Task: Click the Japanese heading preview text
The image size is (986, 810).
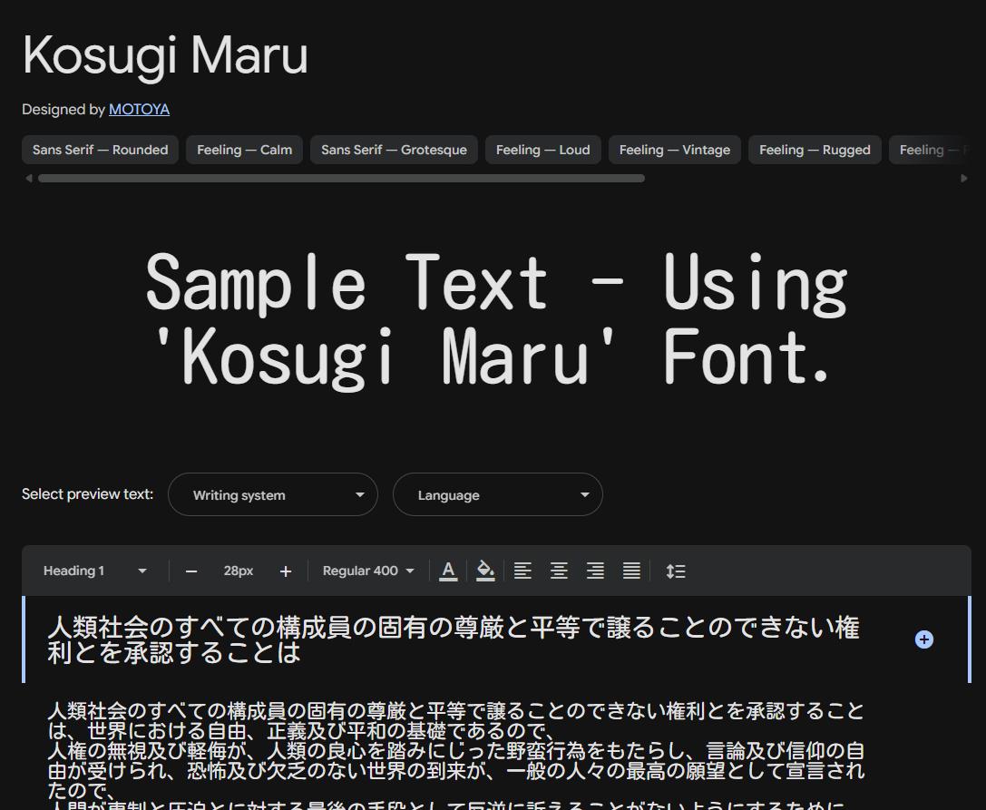Action: click(x=454, y=640)
